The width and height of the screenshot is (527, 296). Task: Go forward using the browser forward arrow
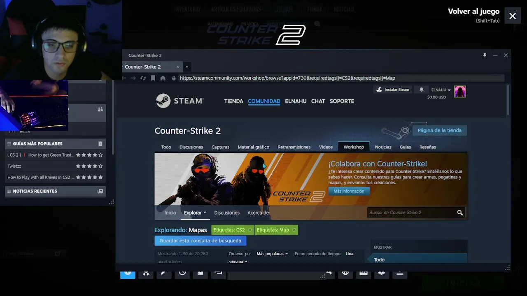(x=133, y=78)
